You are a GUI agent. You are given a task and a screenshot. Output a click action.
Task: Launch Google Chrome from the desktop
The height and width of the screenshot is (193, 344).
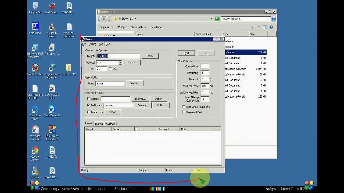tap(35, 154)
